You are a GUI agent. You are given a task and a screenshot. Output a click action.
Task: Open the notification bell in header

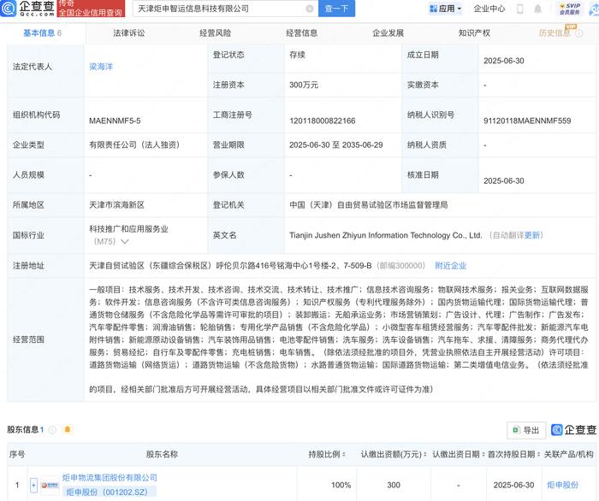[x=537, y=9]
